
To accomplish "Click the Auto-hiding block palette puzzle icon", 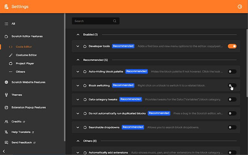I will [85, 72].
